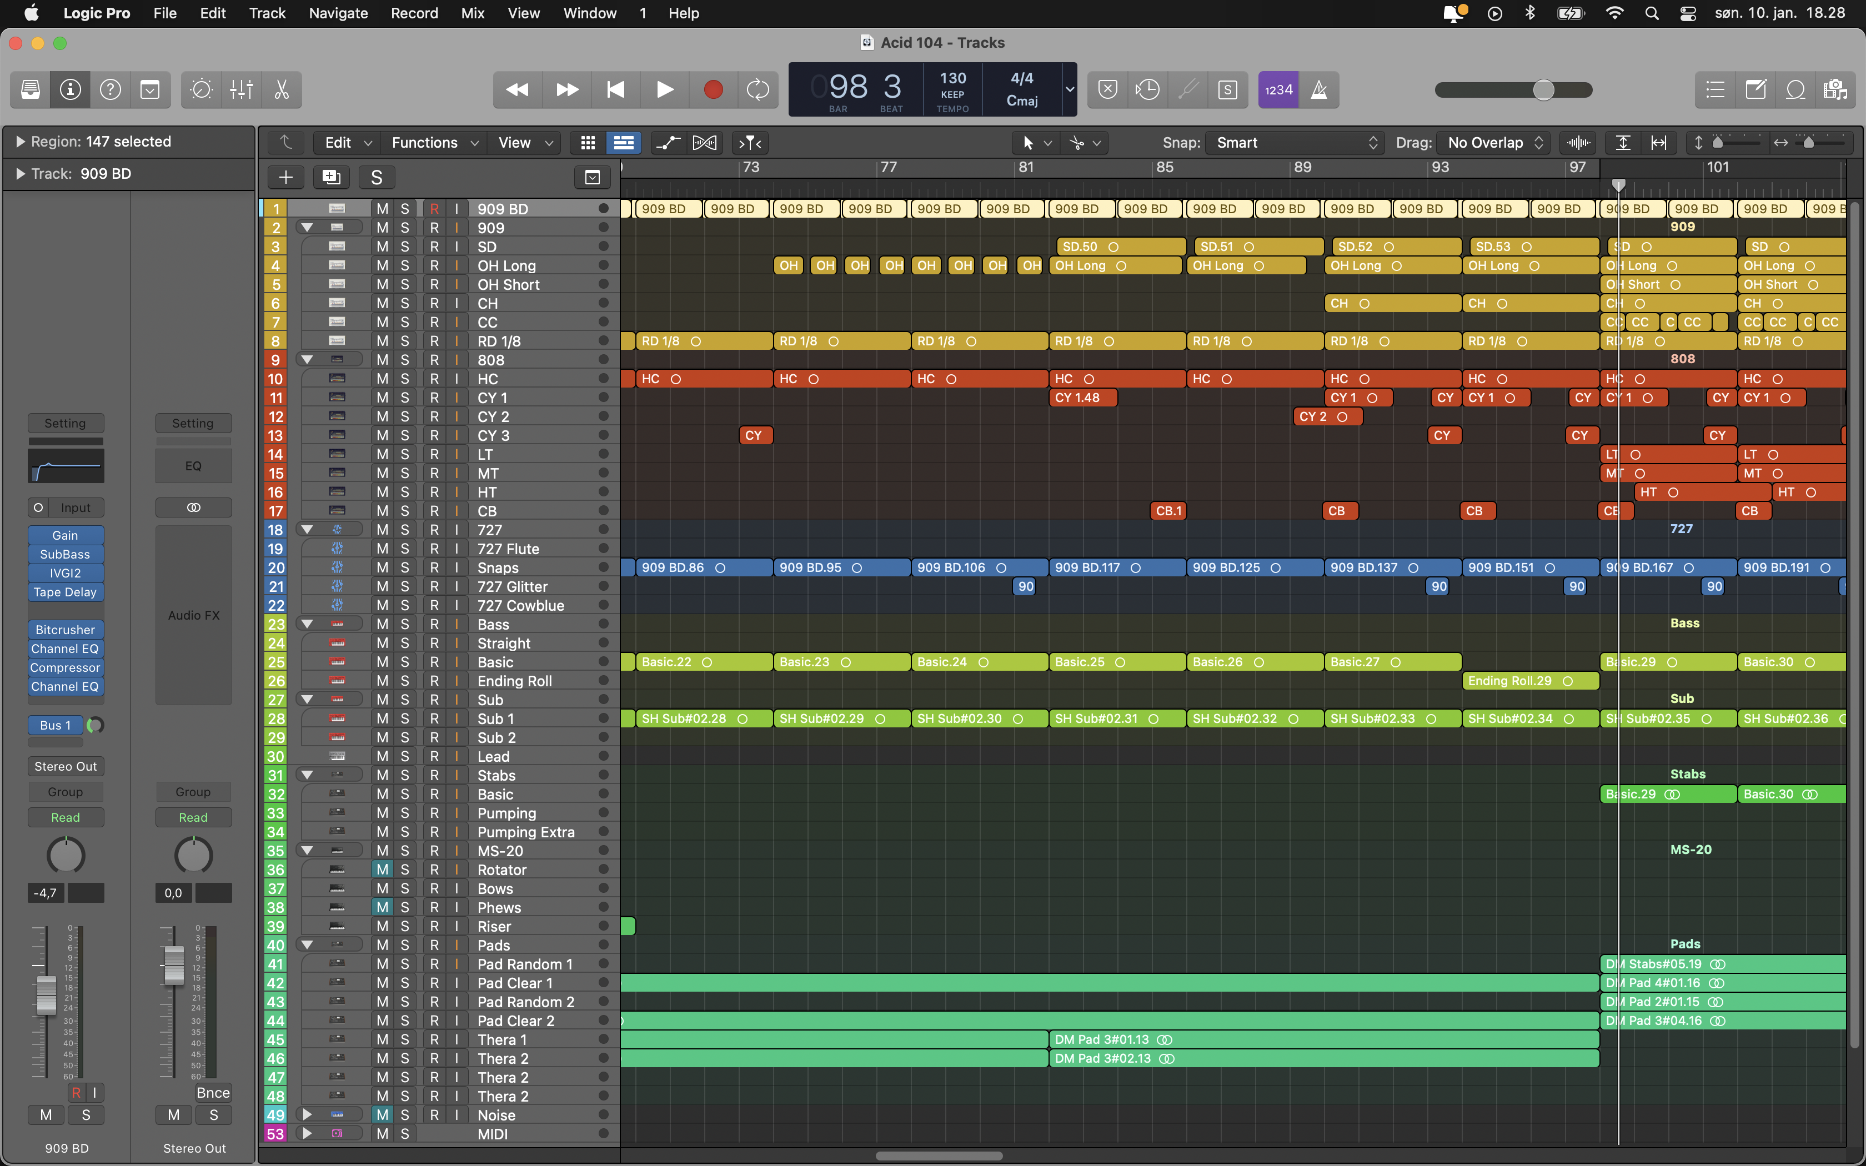Click the Bitcrusher plug-in slot
This screenshot has height=1166, width=1866.
coord(65,630)
